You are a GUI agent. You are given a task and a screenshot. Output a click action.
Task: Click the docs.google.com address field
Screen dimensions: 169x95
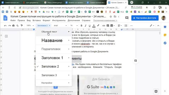click(x=30, y=8)
